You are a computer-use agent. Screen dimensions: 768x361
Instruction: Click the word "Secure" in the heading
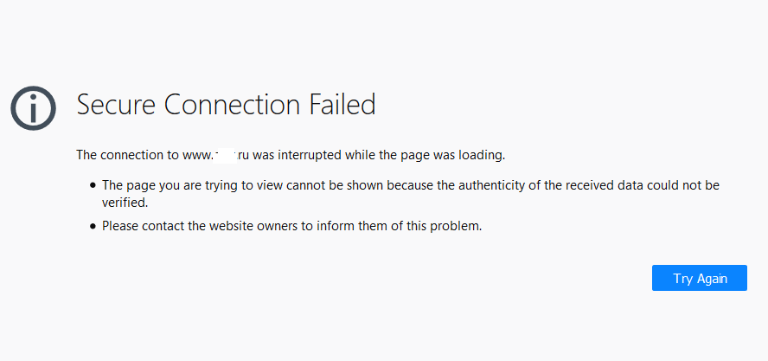[117, 106]
